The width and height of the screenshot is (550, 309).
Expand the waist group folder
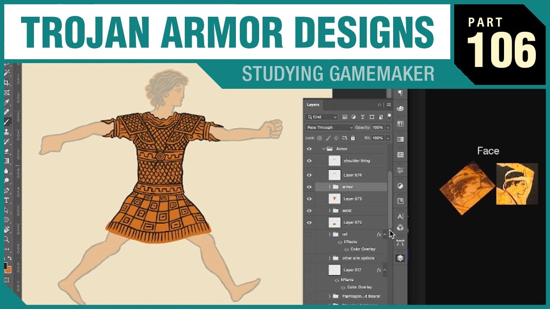click(330, 211)
